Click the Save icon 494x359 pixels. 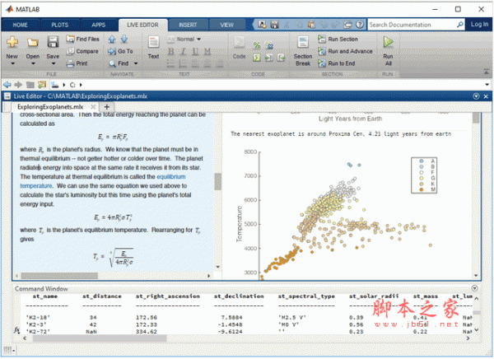coord(52,43)
